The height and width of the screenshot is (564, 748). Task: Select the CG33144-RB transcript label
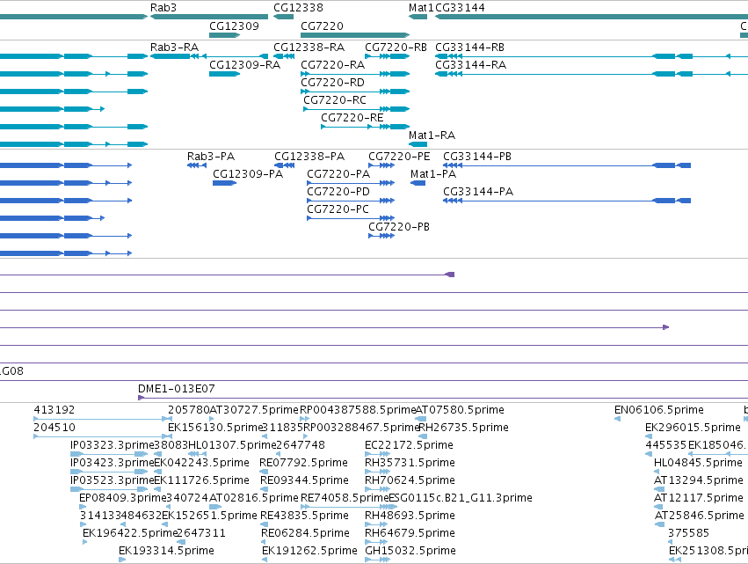[x=470, y=48]
